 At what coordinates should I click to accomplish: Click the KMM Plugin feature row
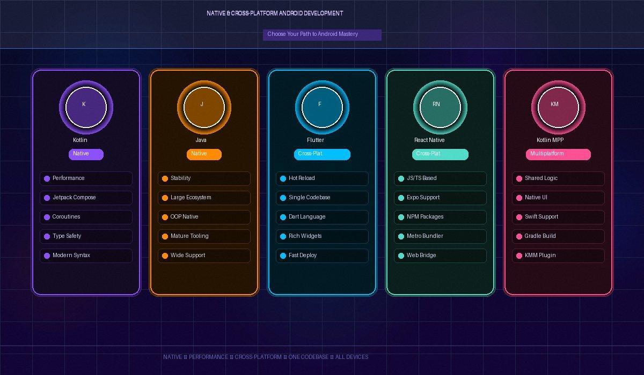tap(558, 256)
